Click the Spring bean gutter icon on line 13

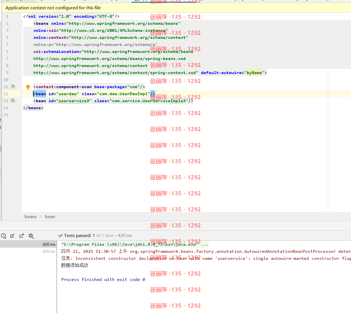pyautogui.click(x=13, y=101)
